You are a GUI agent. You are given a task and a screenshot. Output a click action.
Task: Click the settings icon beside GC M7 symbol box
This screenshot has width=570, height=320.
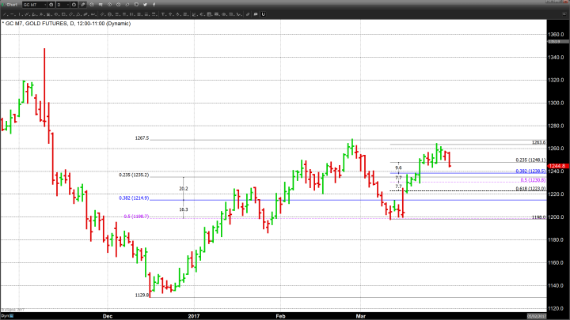(51, 5)
